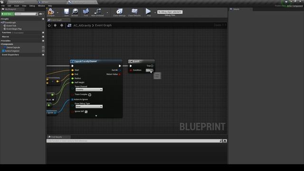Click CapsuleTraceByChannel input execution pin
Viewport: 304px width, 171px height.
(x=73, y=66)
